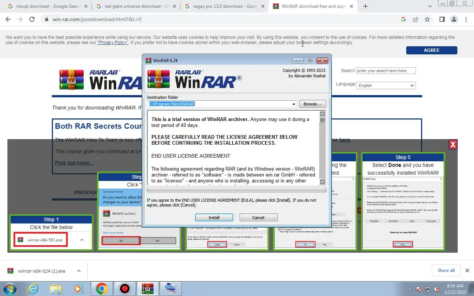Click the computer-monitor program taskbar icon
The width and height of the screenshot is (474, 296).
click(171, 288)
